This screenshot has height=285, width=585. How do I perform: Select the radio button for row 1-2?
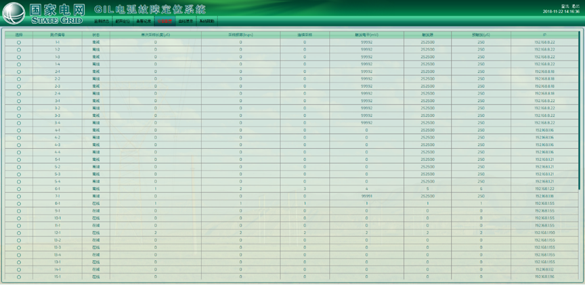[x=19, y=49]
